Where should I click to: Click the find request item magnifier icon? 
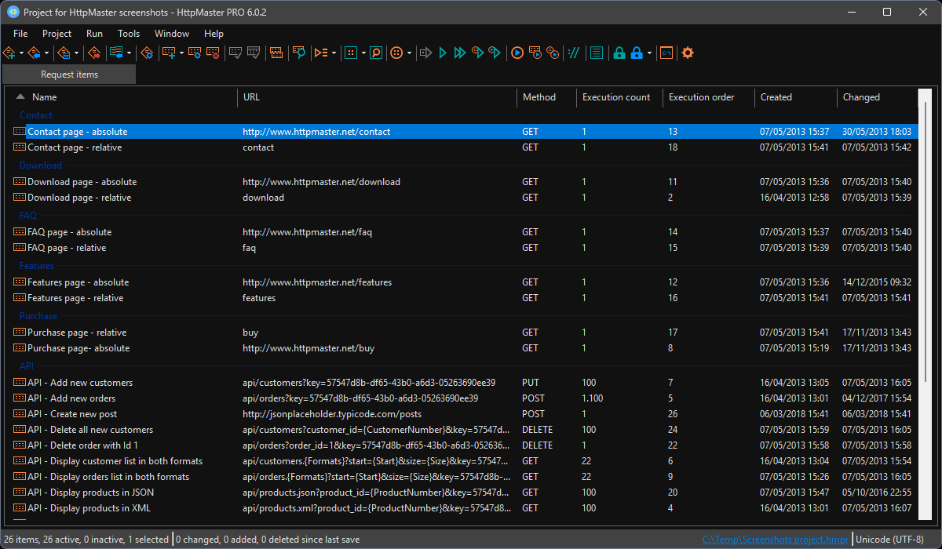(x=299, y=53)
